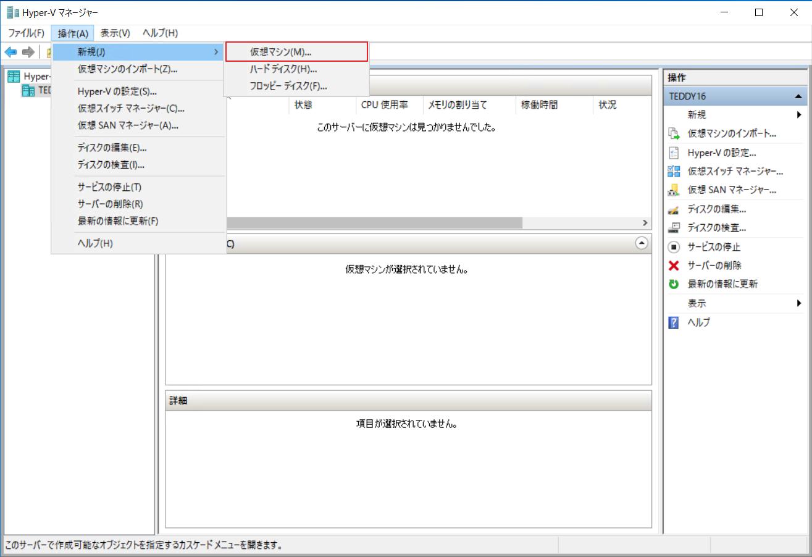Click the ディスクの編集 icon
The image size is (812, 557).
tap(673, 209)
